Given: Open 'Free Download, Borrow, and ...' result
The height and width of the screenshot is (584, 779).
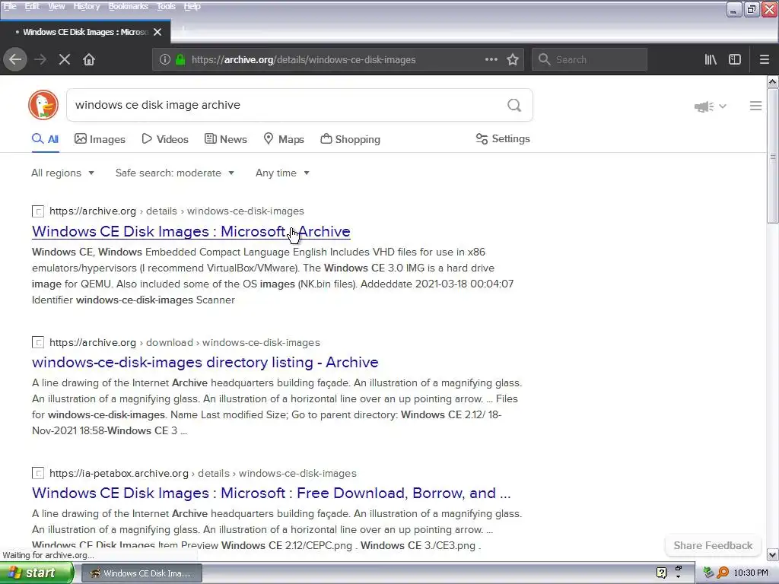Looking at the screenshot, I should point(272,493).
